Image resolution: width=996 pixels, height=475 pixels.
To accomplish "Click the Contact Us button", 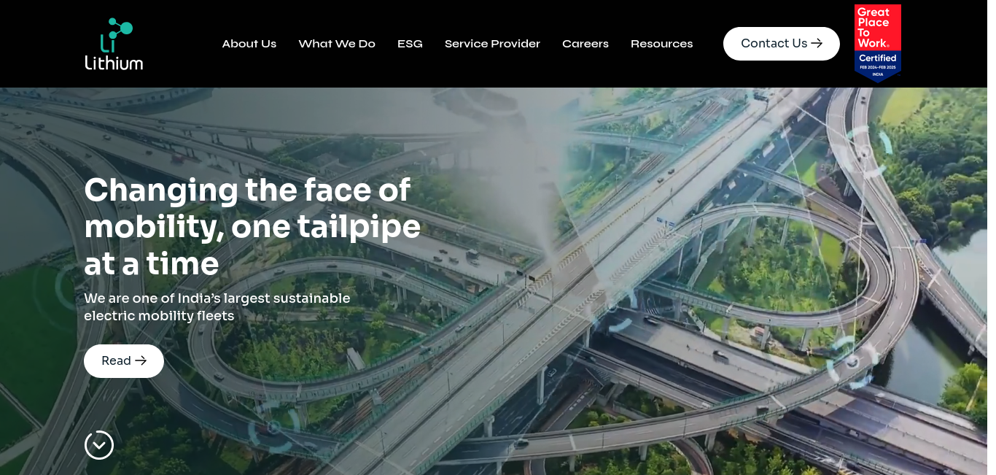I will [782, 44].
